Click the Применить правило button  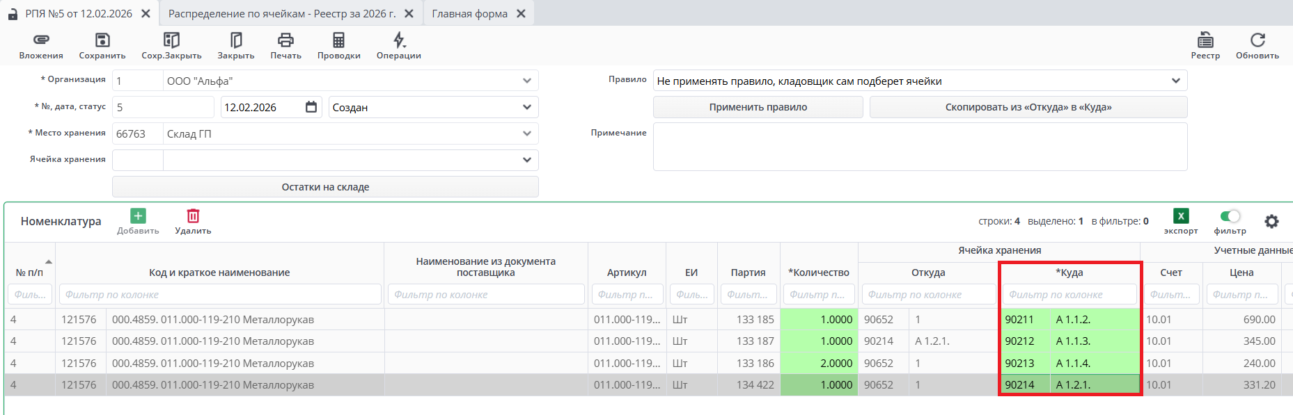[x=758, y=107]
